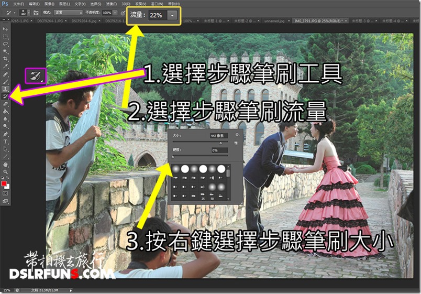Expand the blend mode (模式) dropdown

(x=67, y=12)
